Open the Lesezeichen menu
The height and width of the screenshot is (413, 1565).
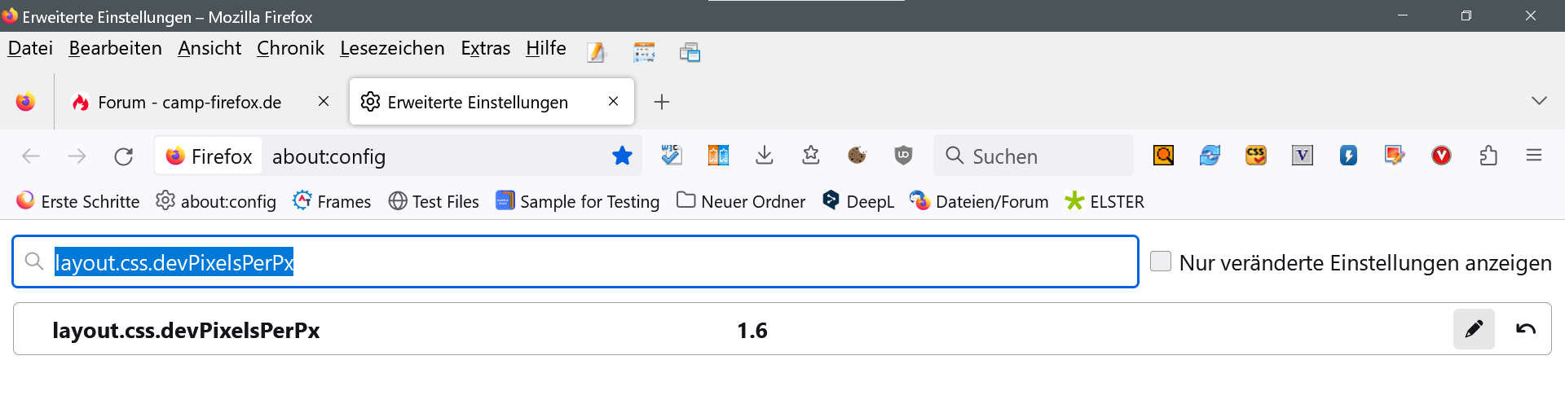pos(392,49)
